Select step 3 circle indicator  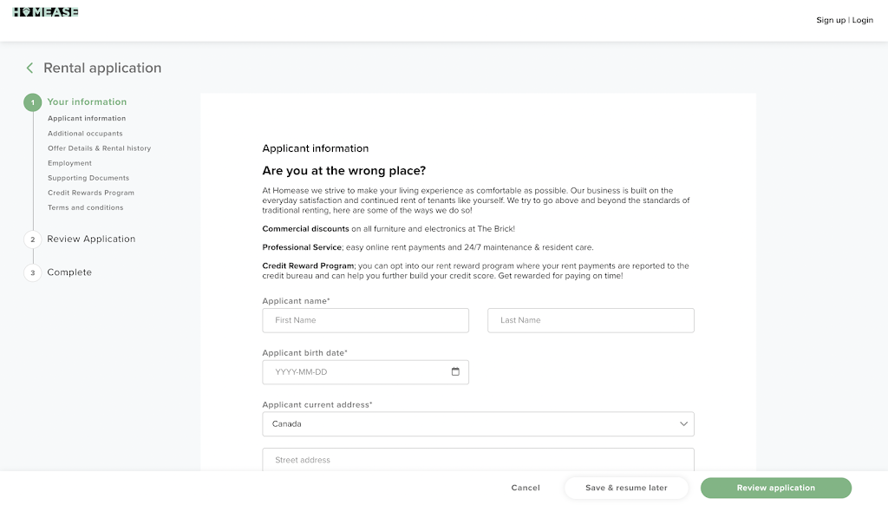[x=33, y=272]
